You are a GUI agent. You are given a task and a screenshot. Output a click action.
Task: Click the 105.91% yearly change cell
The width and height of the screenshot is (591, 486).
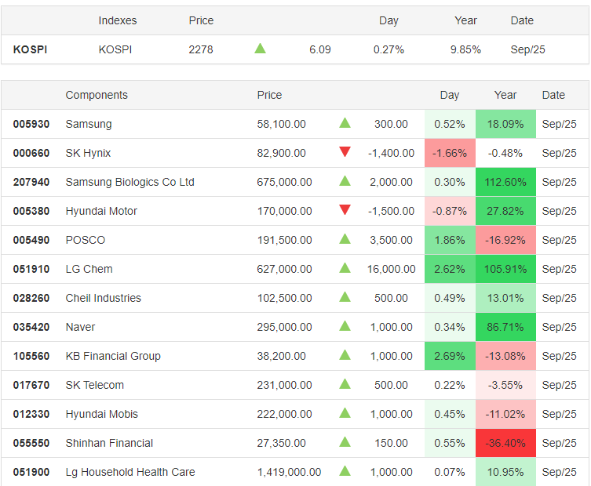[505, 269]
